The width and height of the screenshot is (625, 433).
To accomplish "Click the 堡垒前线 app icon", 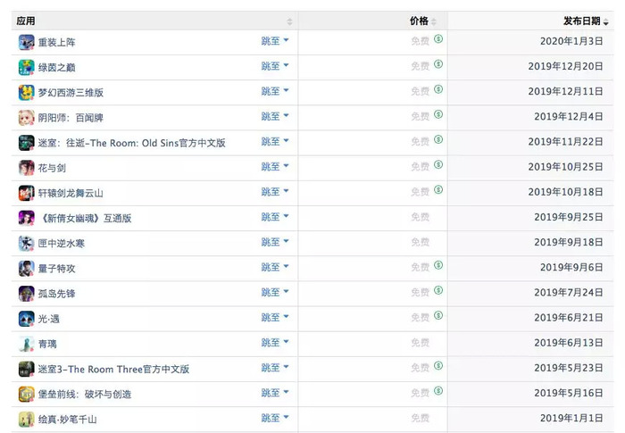I will point(26,394).
